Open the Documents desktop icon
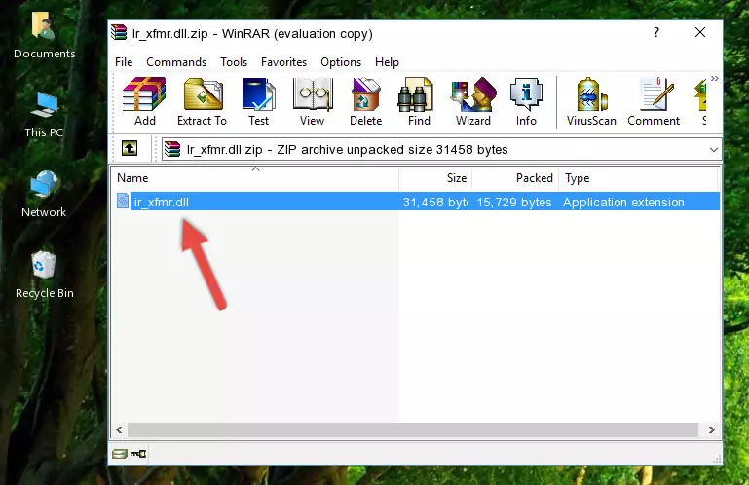Image resolution: width=749 pixels, height=485 pixels. point(45,36)
